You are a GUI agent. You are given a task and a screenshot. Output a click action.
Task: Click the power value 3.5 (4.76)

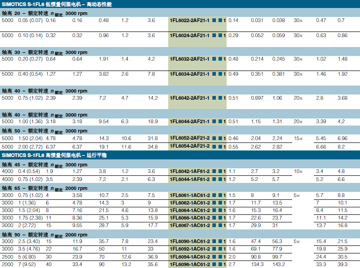click(29, 249)
